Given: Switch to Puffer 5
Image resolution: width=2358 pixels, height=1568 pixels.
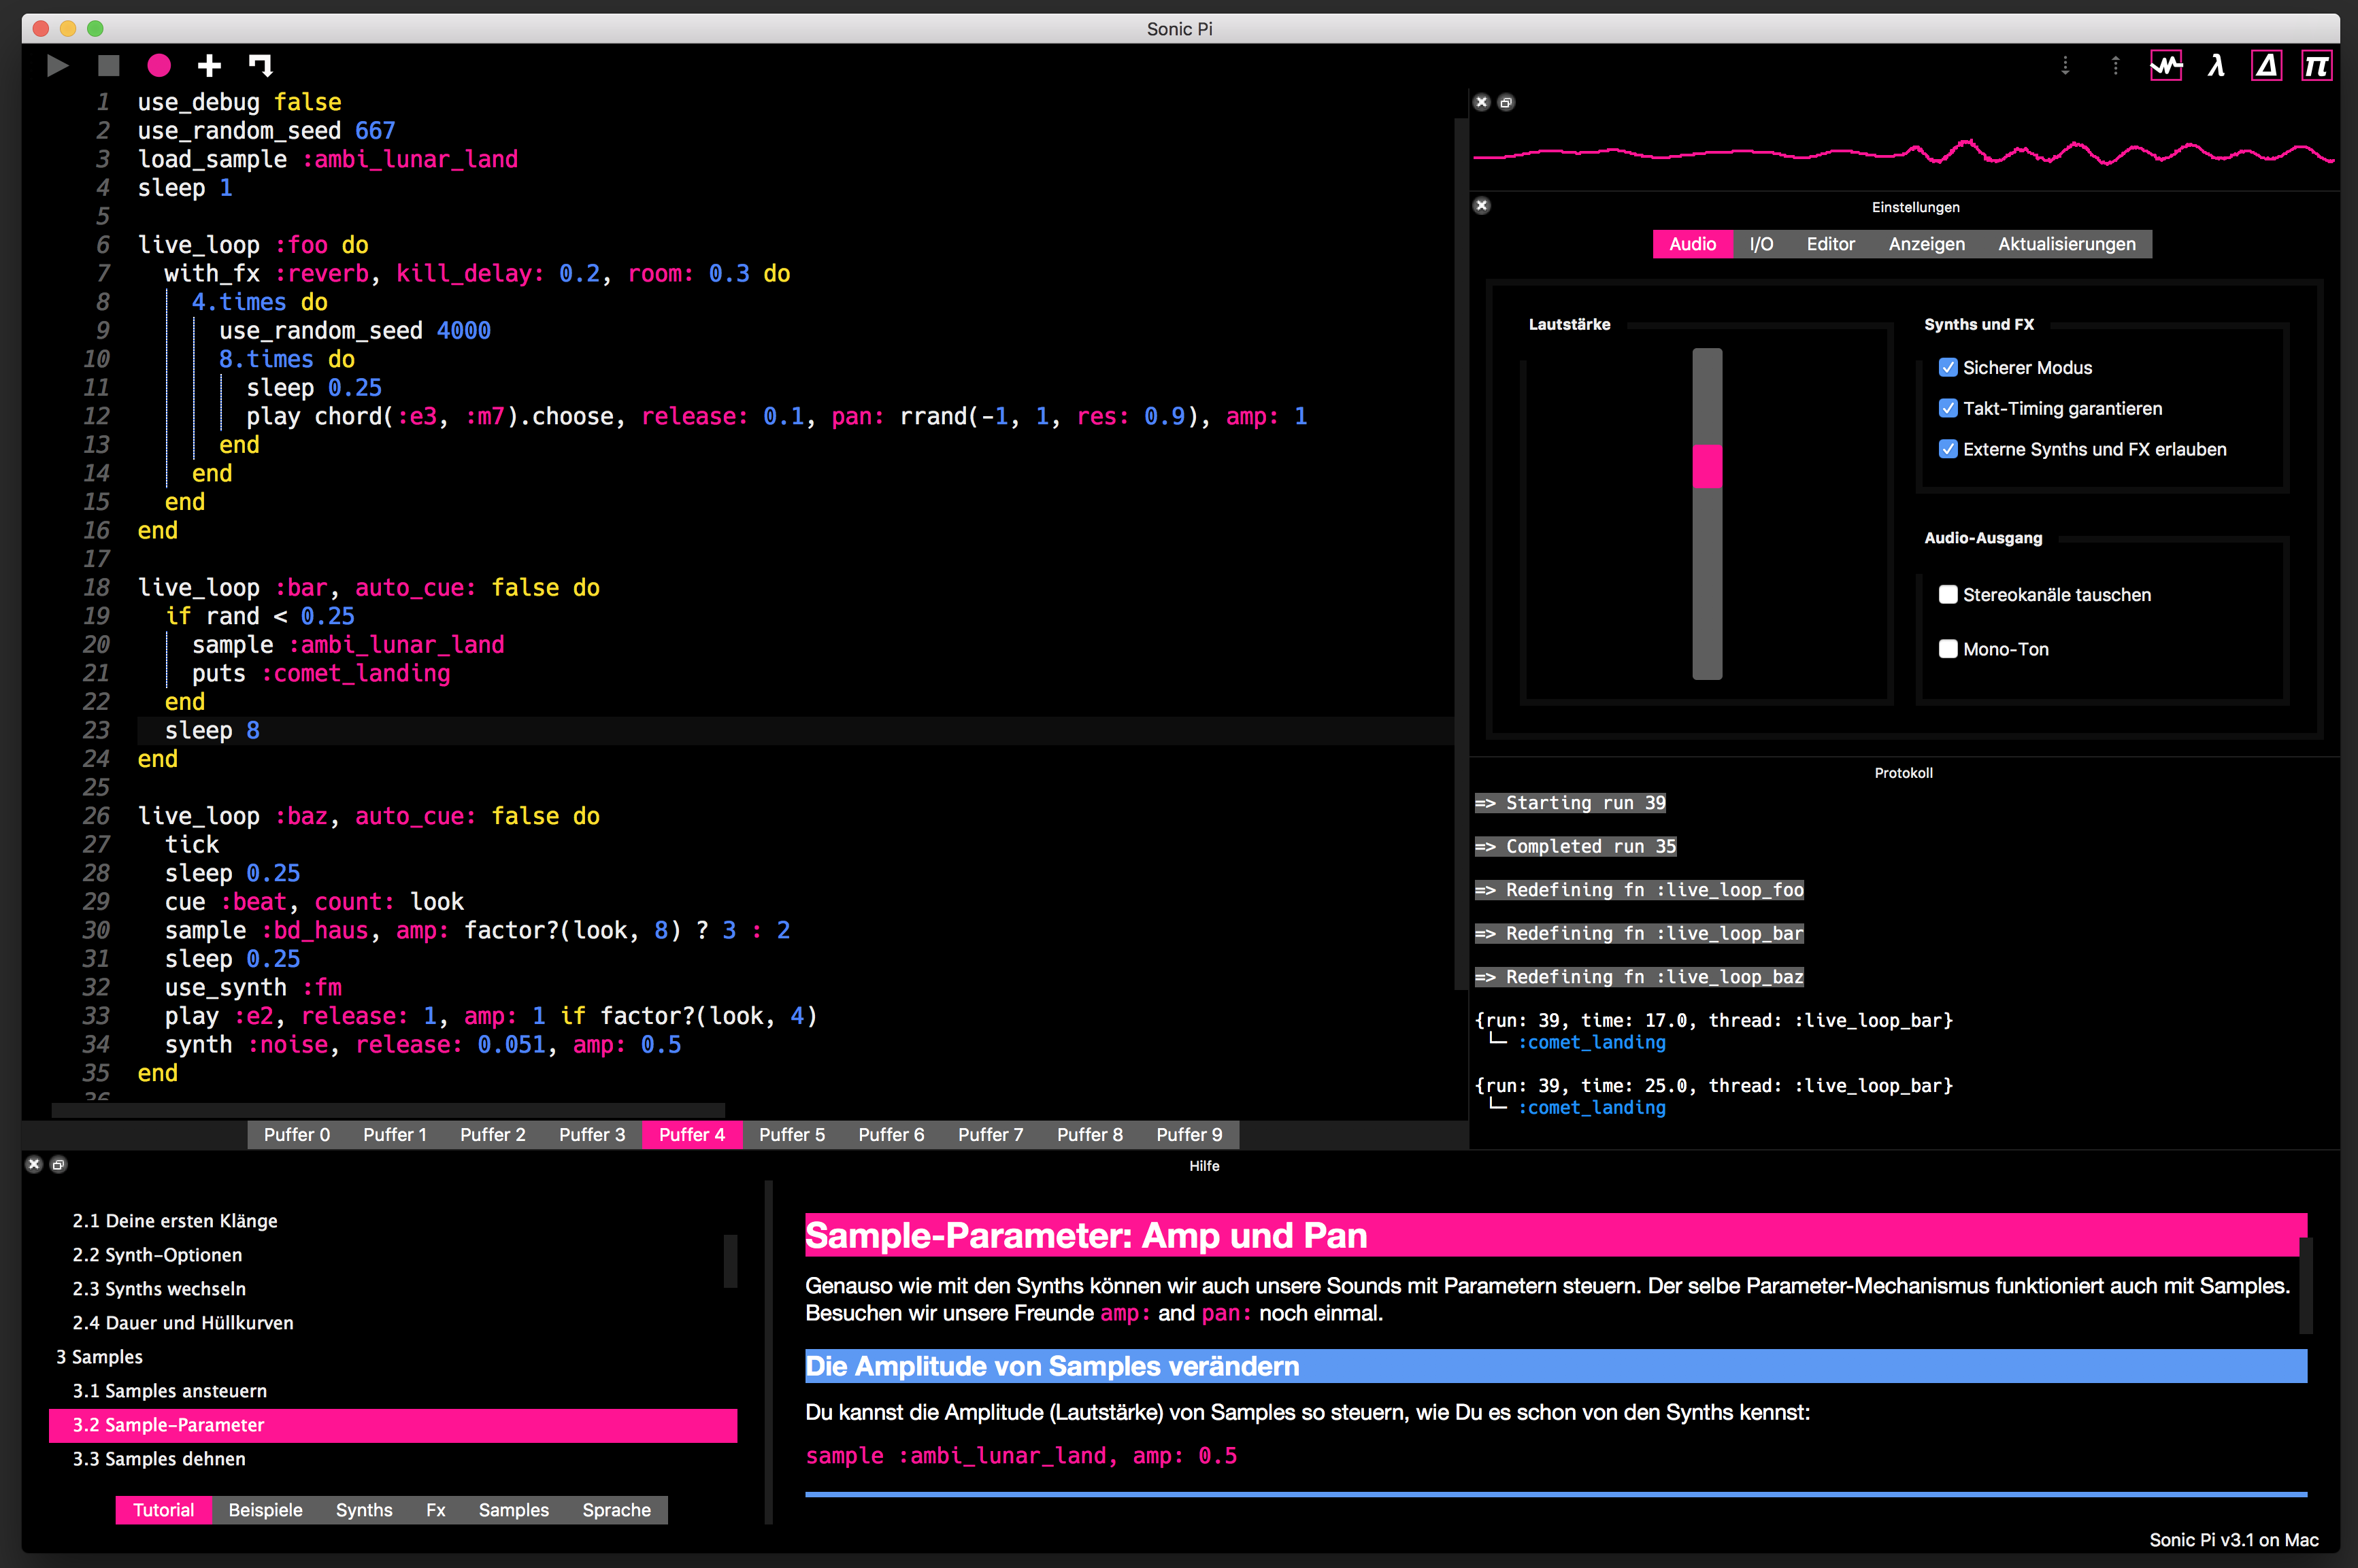Looking at the screenshot, I should coord(791,1134).
